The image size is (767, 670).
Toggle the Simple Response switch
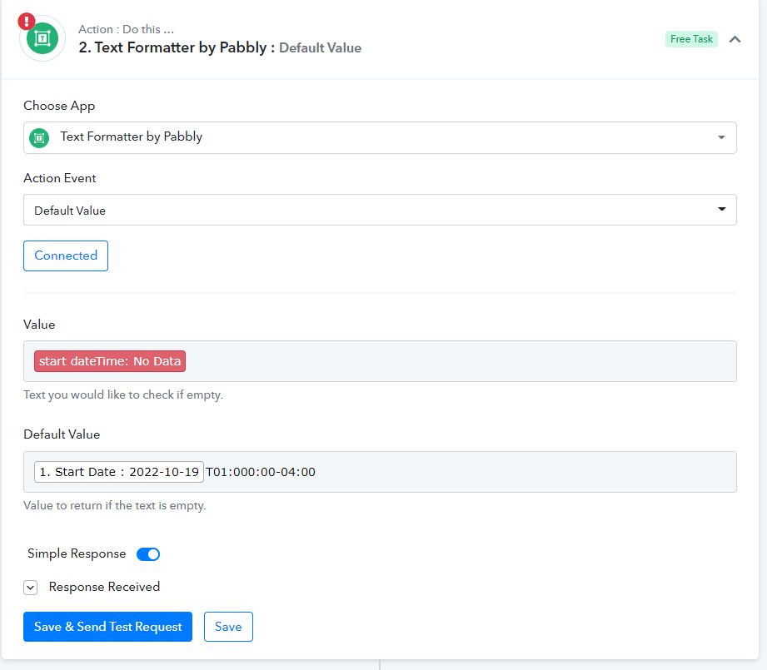point(148,554)
